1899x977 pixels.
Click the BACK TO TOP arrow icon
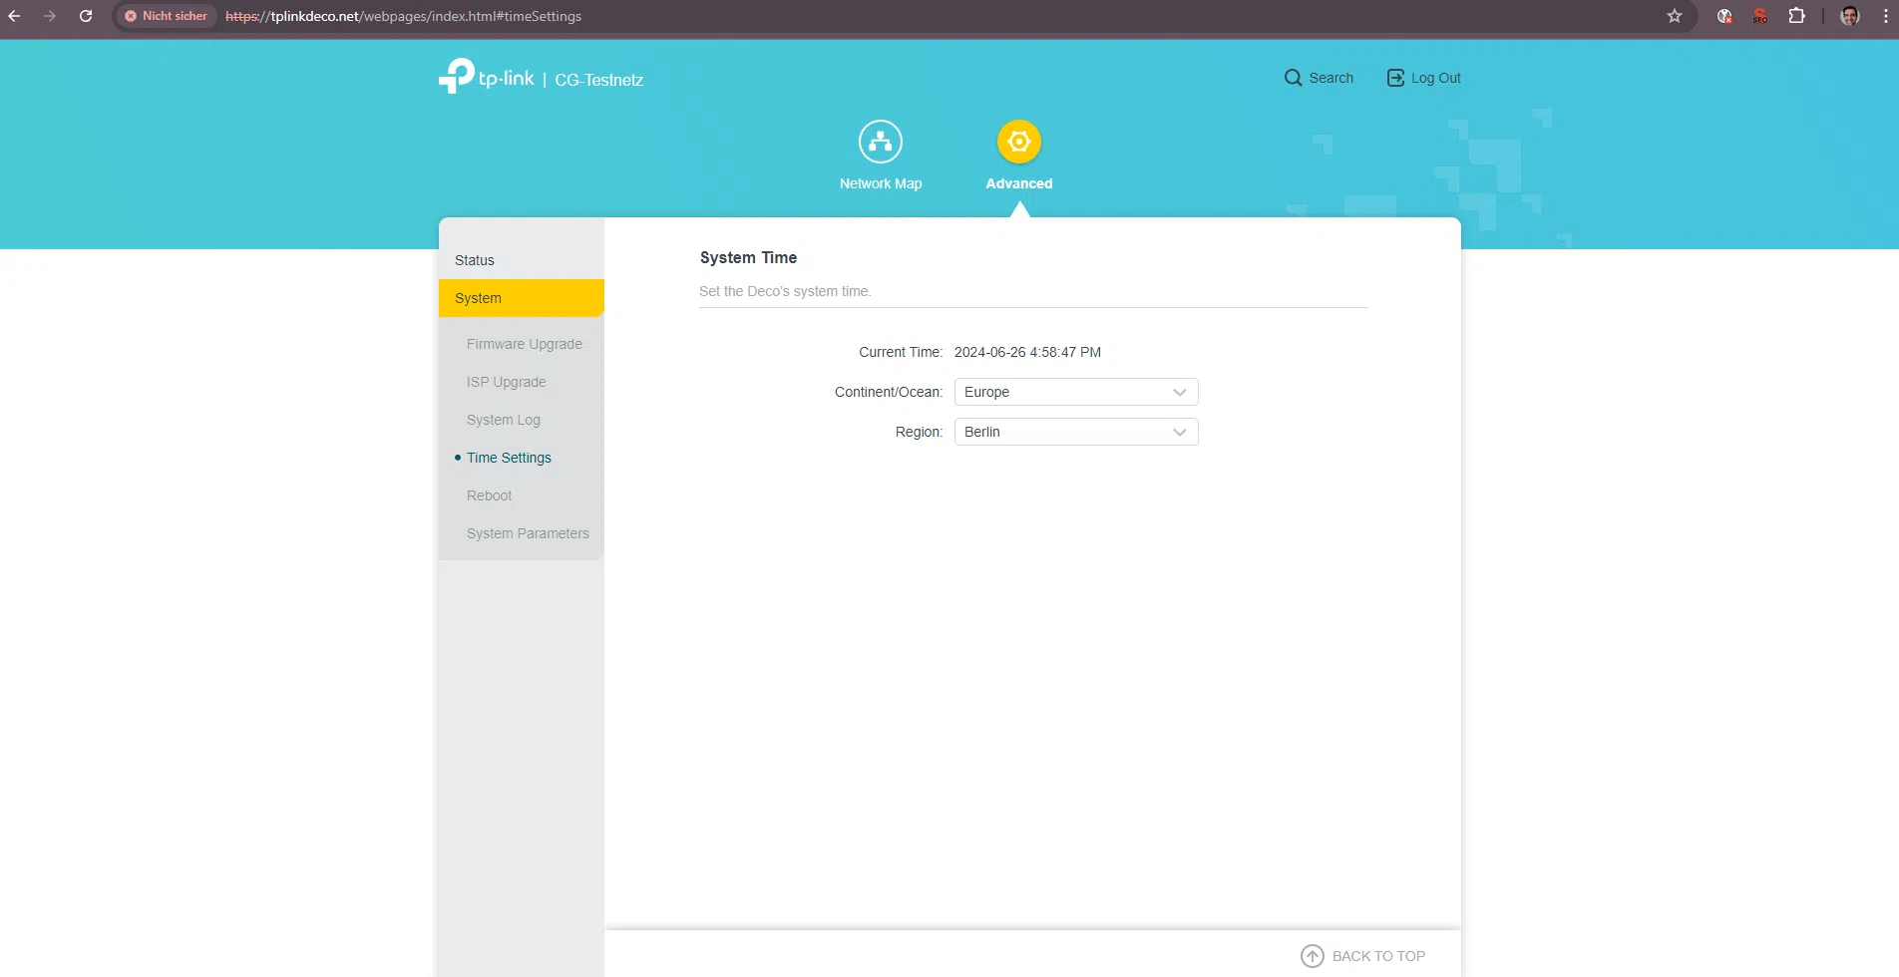(1313, 956)
